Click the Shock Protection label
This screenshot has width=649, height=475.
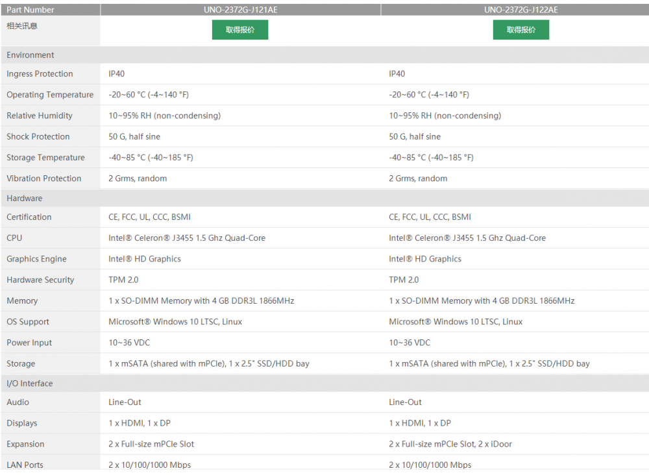[x=38, y=136]
